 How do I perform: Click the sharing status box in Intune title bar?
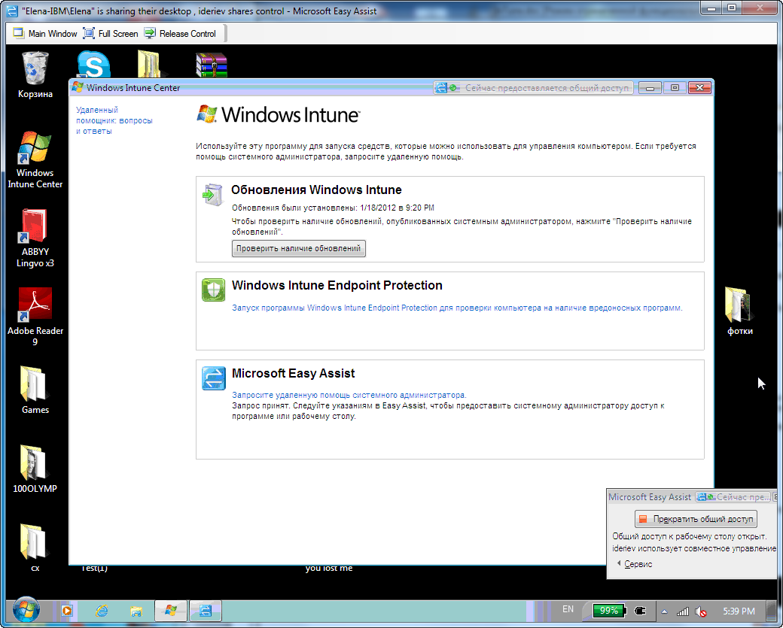[x=533, y=88]
